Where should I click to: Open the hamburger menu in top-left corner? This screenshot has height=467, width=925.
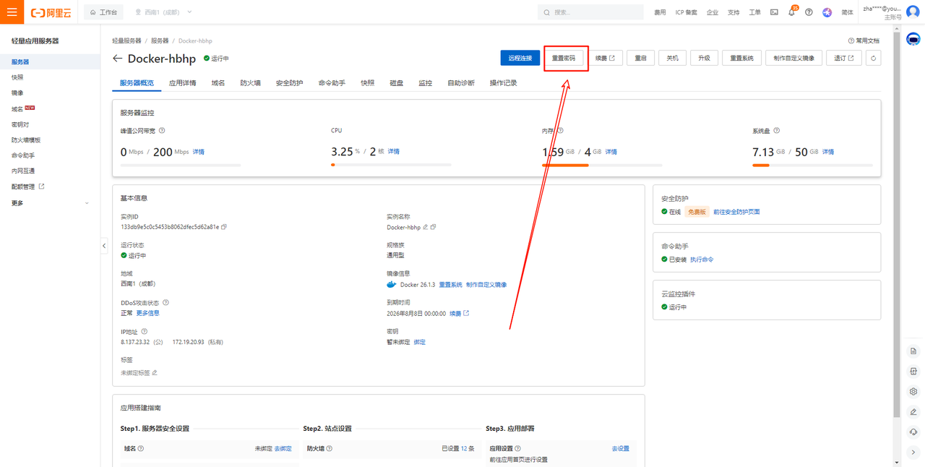(12, 12)
